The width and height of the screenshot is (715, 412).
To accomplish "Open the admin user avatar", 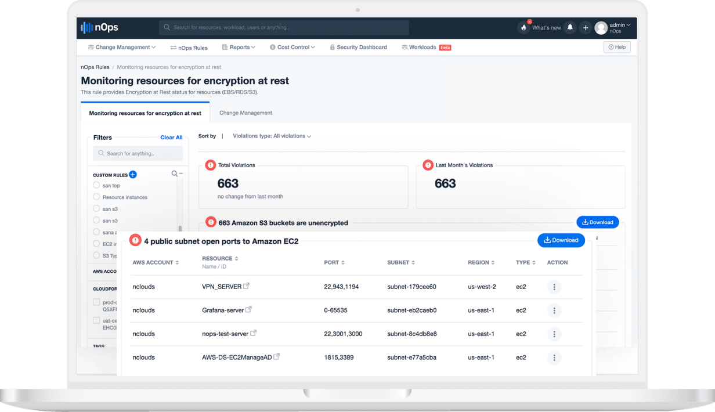I will pos(601,27).
